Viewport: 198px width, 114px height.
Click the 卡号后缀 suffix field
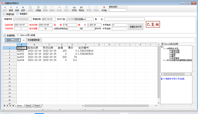coord(119,29)
